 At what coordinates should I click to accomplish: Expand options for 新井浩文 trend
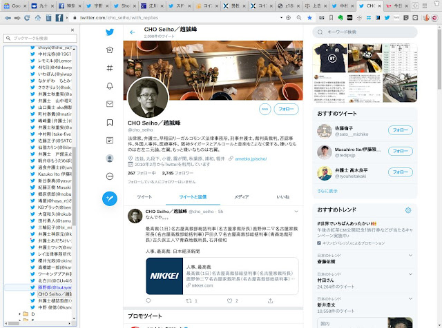pos(410,298)
